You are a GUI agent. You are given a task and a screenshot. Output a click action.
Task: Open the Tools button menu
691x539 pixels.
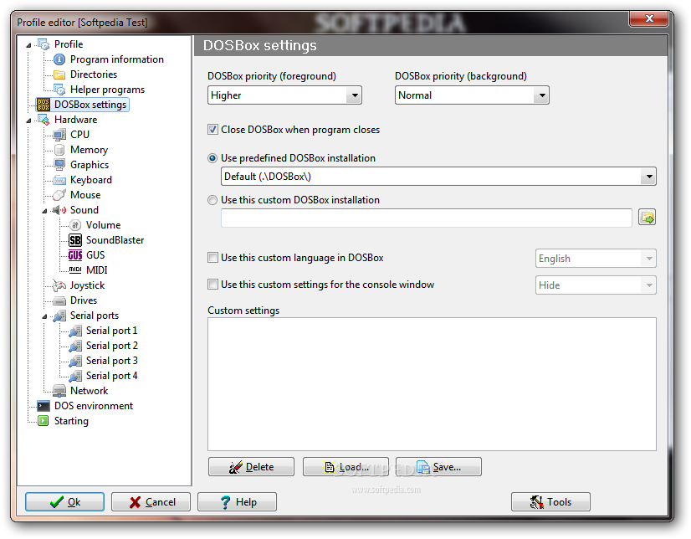pyautogui.click(x=550, y=502)
